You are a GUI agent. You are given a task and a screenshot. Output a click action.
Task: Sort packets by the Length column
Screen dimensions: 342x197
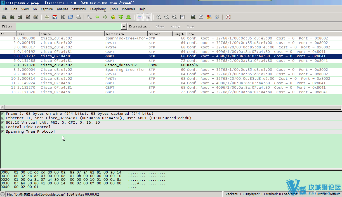179,34
